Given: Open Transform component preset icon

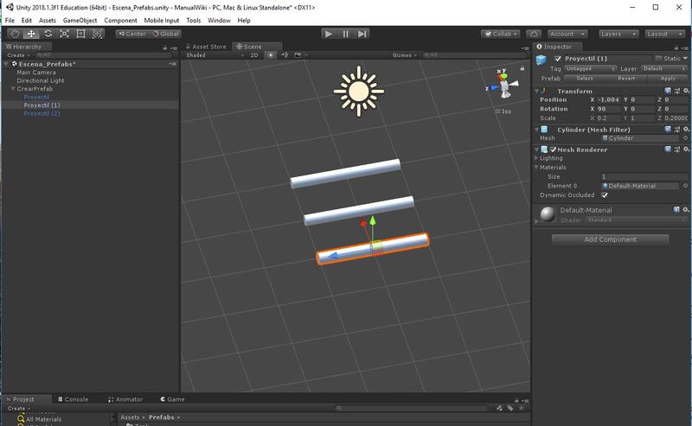Looking at the screenshot, I should [x=677, y=91].
